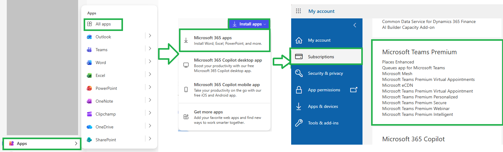Open the OneNote app icon
Image resolution: width=503 pixels, height=152 pixels.
coord(89,101)
